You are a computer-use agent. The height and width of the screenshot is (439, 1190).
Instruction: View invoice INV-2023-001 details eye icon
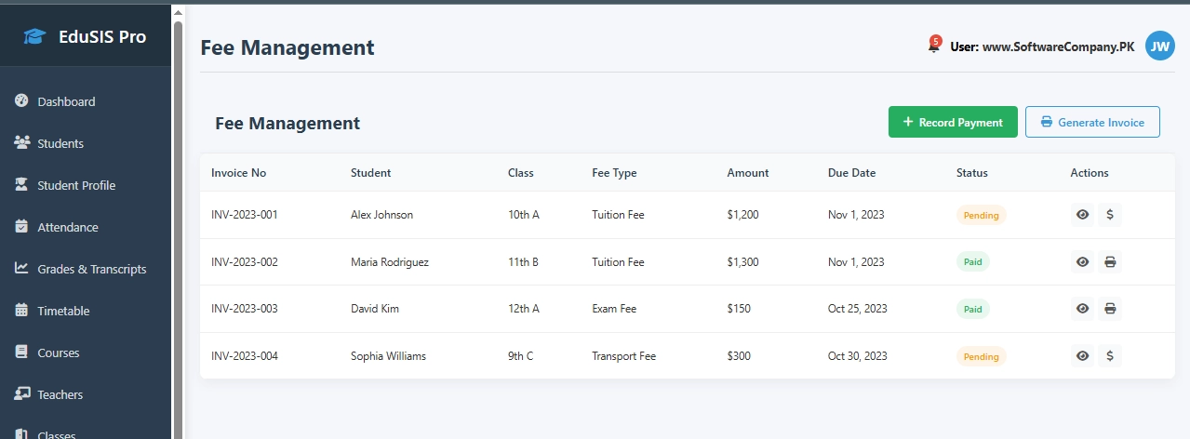pyautogui.click(x=1082, y=215)
